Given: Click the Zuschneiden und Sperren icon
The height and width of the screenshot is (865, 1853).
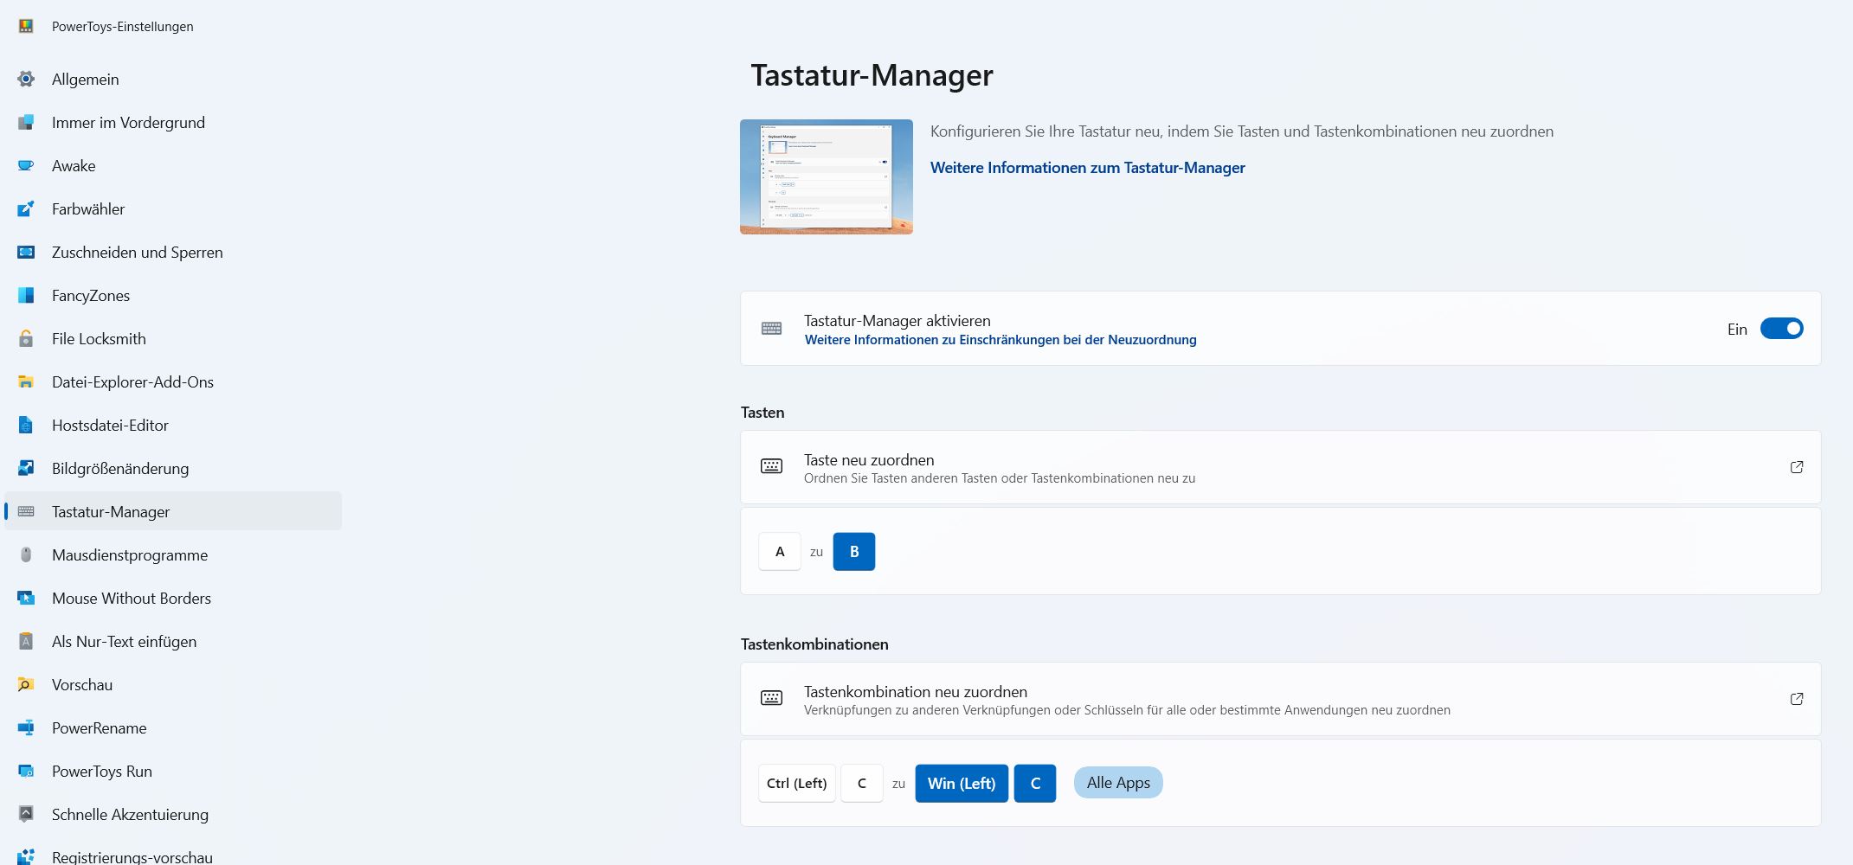Looking at the screenshot, I should coord(26,252).
